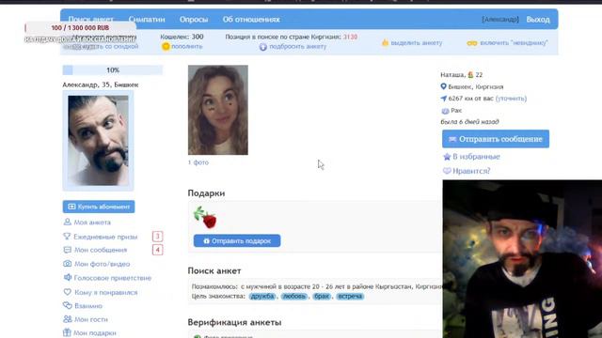Click the camera icon for Мои фото/видео

click(67, 264)
